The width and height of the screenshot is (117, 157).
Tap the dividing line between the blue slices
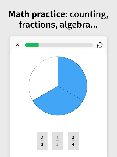(70, 93)
